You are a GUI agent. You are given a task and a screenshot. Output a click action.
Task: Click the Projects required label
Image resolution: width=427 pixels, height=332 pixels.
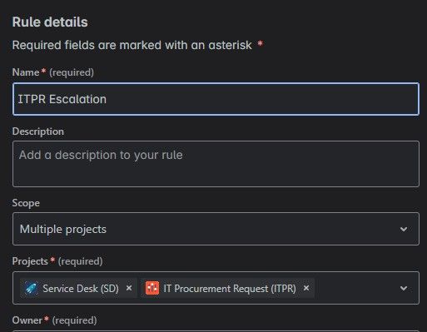(x=57, y=261)
